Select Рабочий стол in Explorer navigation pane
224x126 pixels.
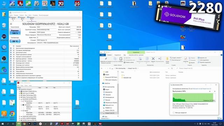[108, 105]
